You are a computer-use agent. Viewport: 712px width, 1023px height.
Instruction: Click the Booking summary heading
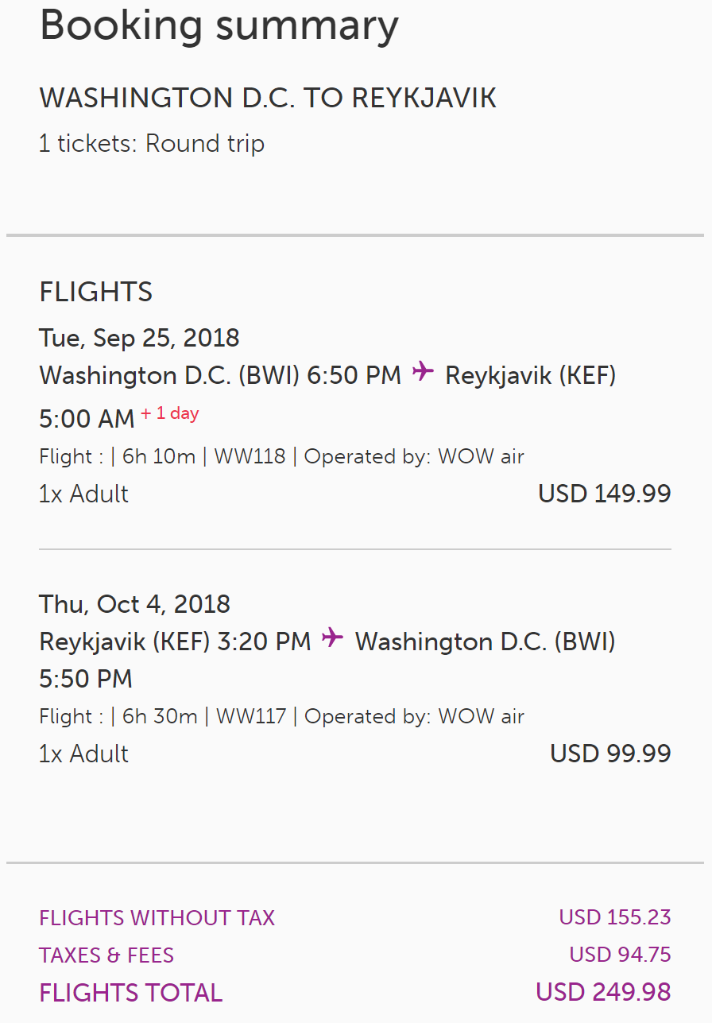click(x=219, y=25)
